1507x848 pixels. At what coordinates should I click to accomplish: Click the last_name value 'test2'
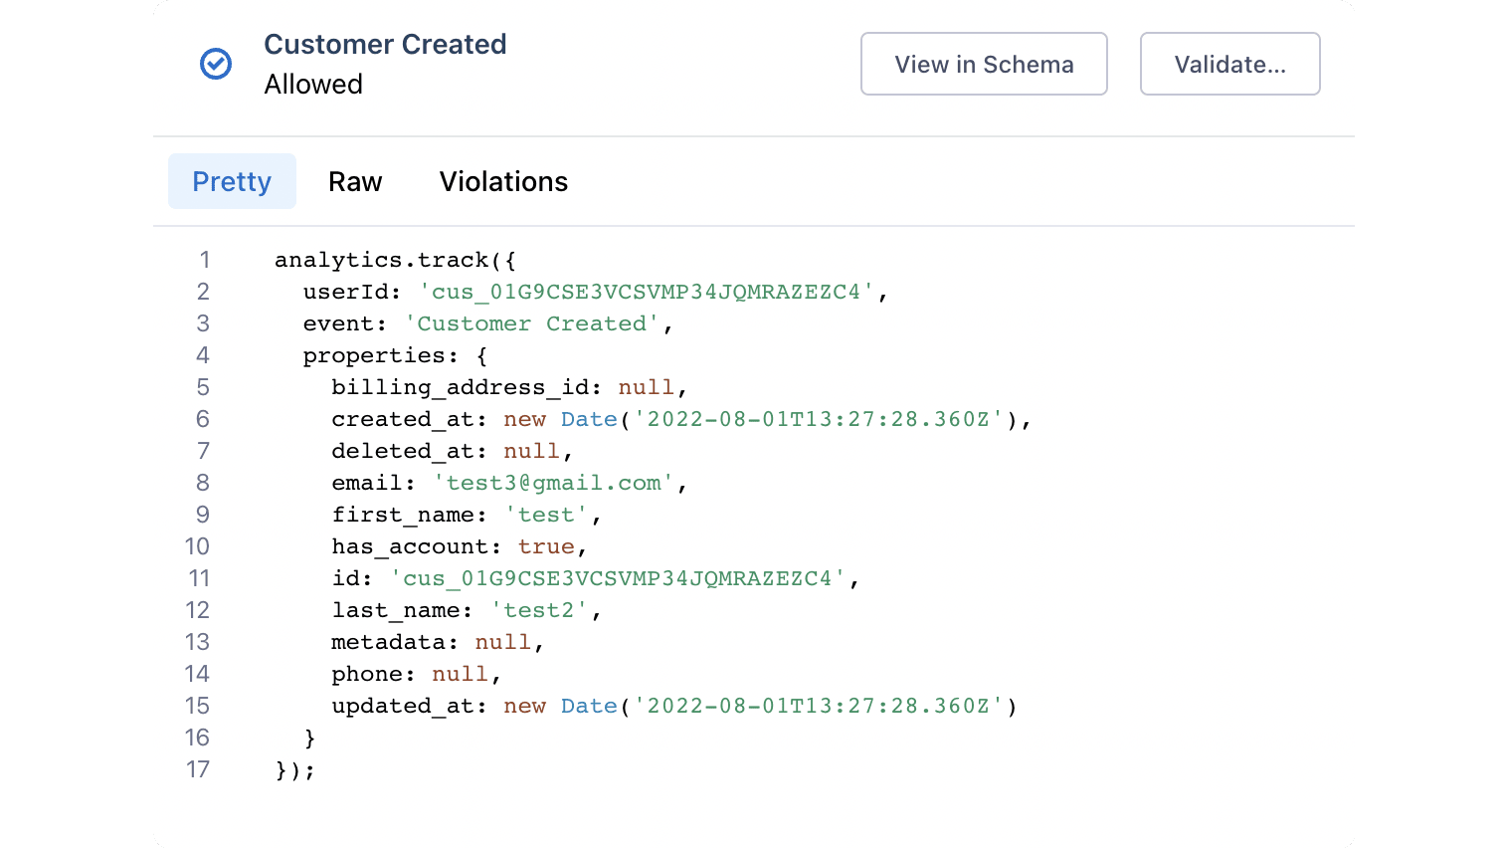538,610
